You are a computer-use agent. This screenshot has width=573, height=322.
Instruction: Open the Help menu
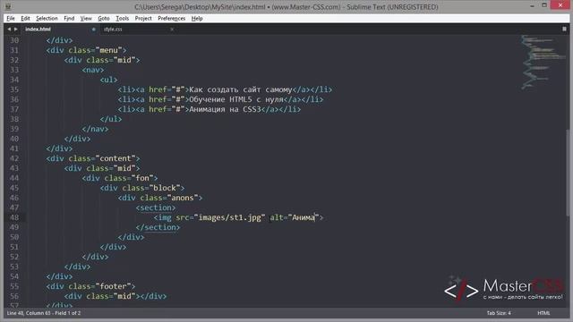pyautogui.click(x=197, y=18)
